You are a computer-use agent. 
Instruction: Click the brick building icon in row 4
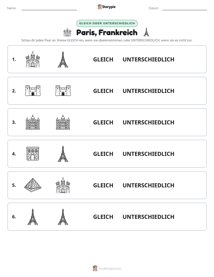33,154
